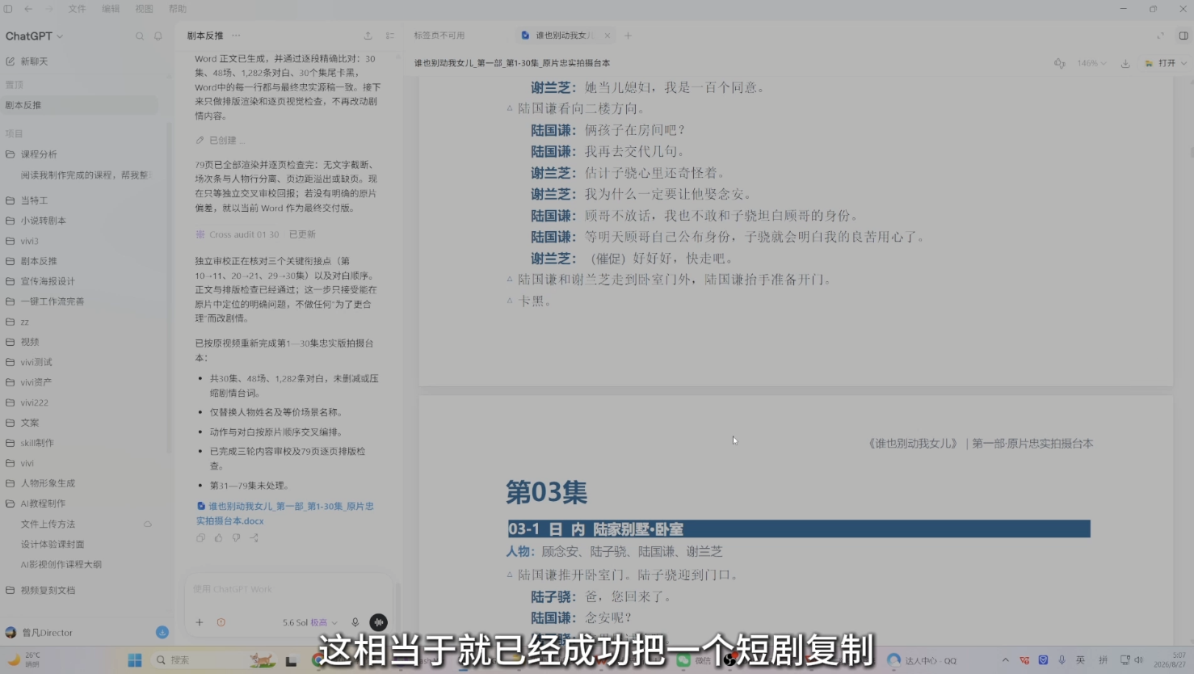The image size is (1194, 674).
Task: Open the 谁也别动我女儿 docx file link
Action: (285, 513)
